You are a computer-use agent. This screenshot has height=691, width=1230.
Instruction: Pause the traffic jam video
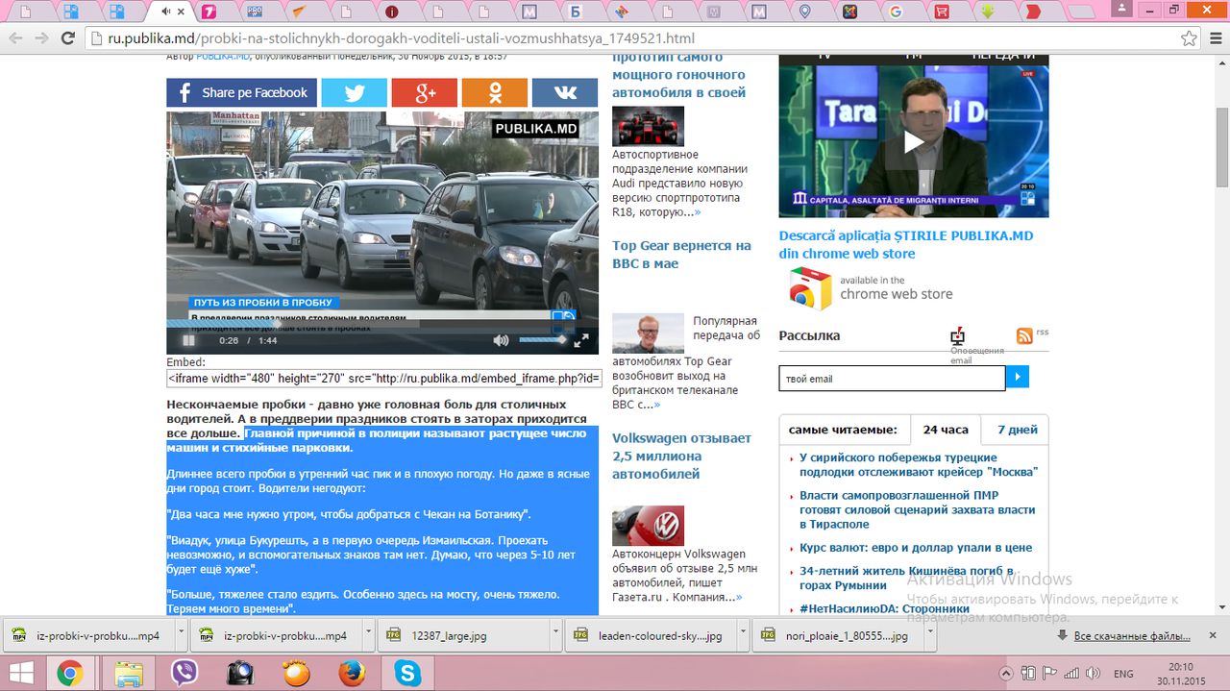tap(189, 340)
